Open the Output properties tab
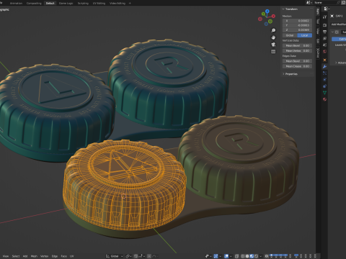The image size is (346, 259). 325,32
